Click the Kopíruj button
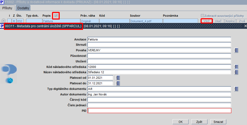 click(x=230, y=21)
